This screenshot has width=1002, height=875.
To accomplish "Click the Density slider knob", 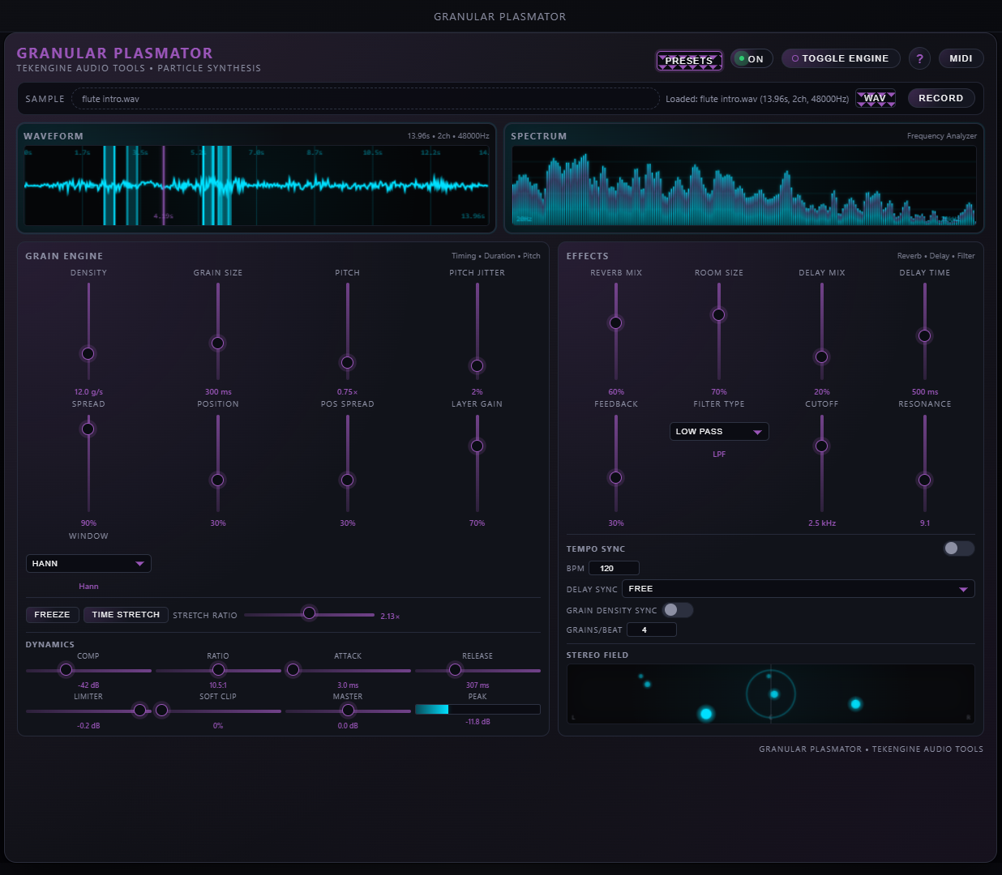I will (88, 353).
